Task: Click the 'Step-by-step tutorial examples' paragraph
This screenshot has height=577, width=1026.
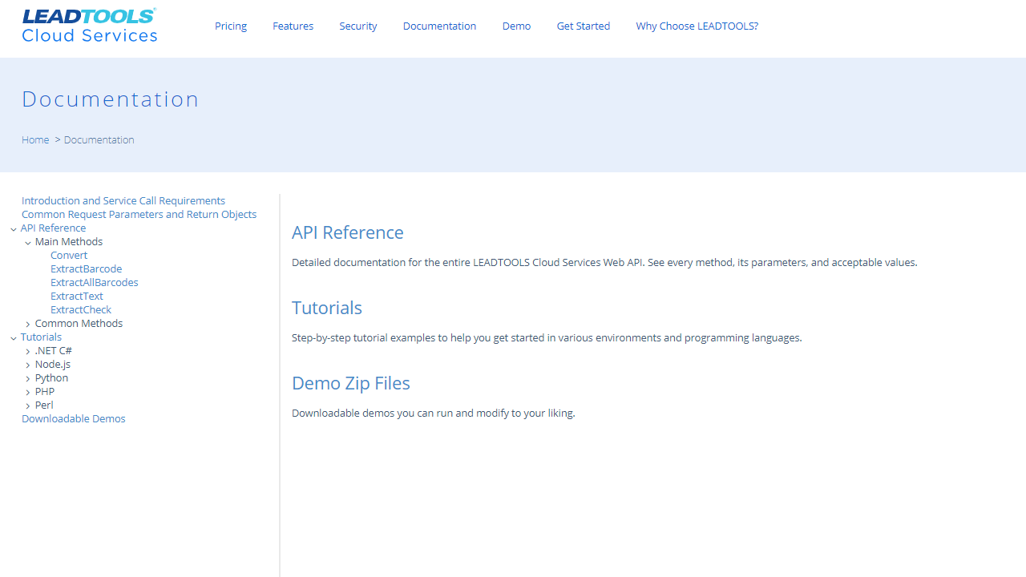Action: (x=547, y=337)
